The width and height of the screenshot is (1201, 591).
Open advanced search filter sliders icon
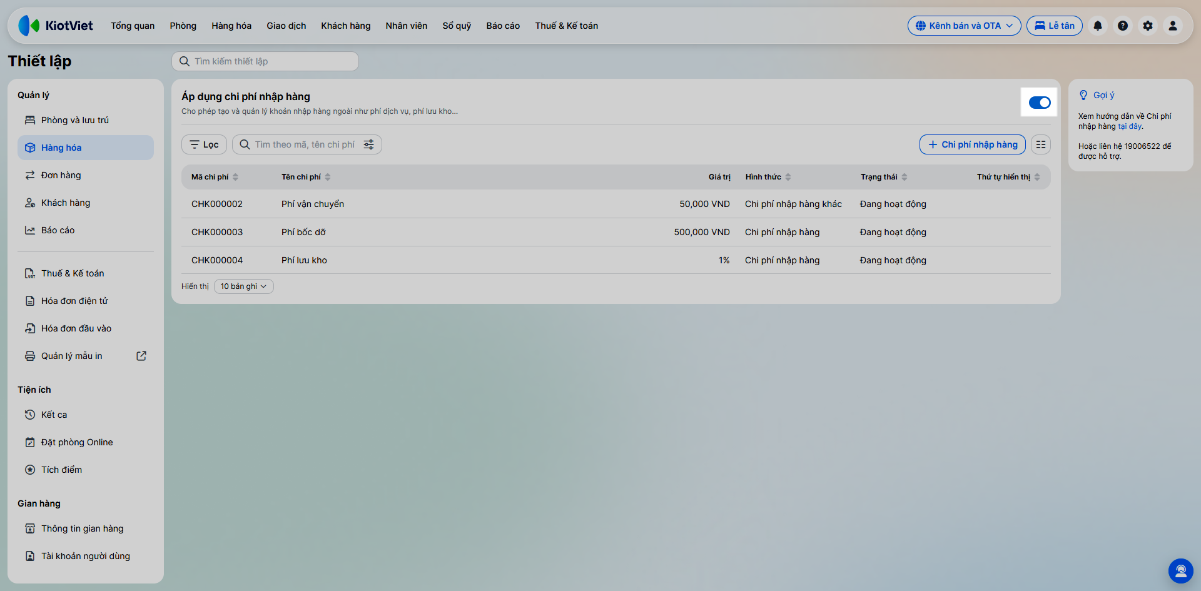pyautogui.click(x=369, y=144)
